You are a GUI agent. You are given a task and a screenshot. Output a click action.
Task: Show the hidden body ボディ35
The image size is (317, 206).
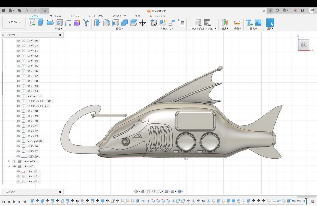18,65
